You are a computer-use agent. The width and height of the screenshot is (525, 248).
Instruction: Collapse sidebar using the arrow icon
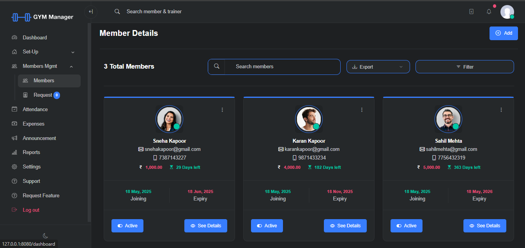[x=90, y=12]
